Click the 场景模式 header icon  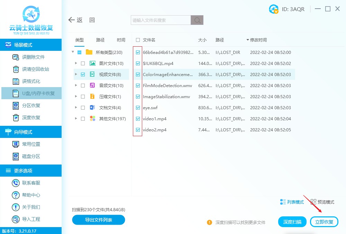[x=8, y=45]
